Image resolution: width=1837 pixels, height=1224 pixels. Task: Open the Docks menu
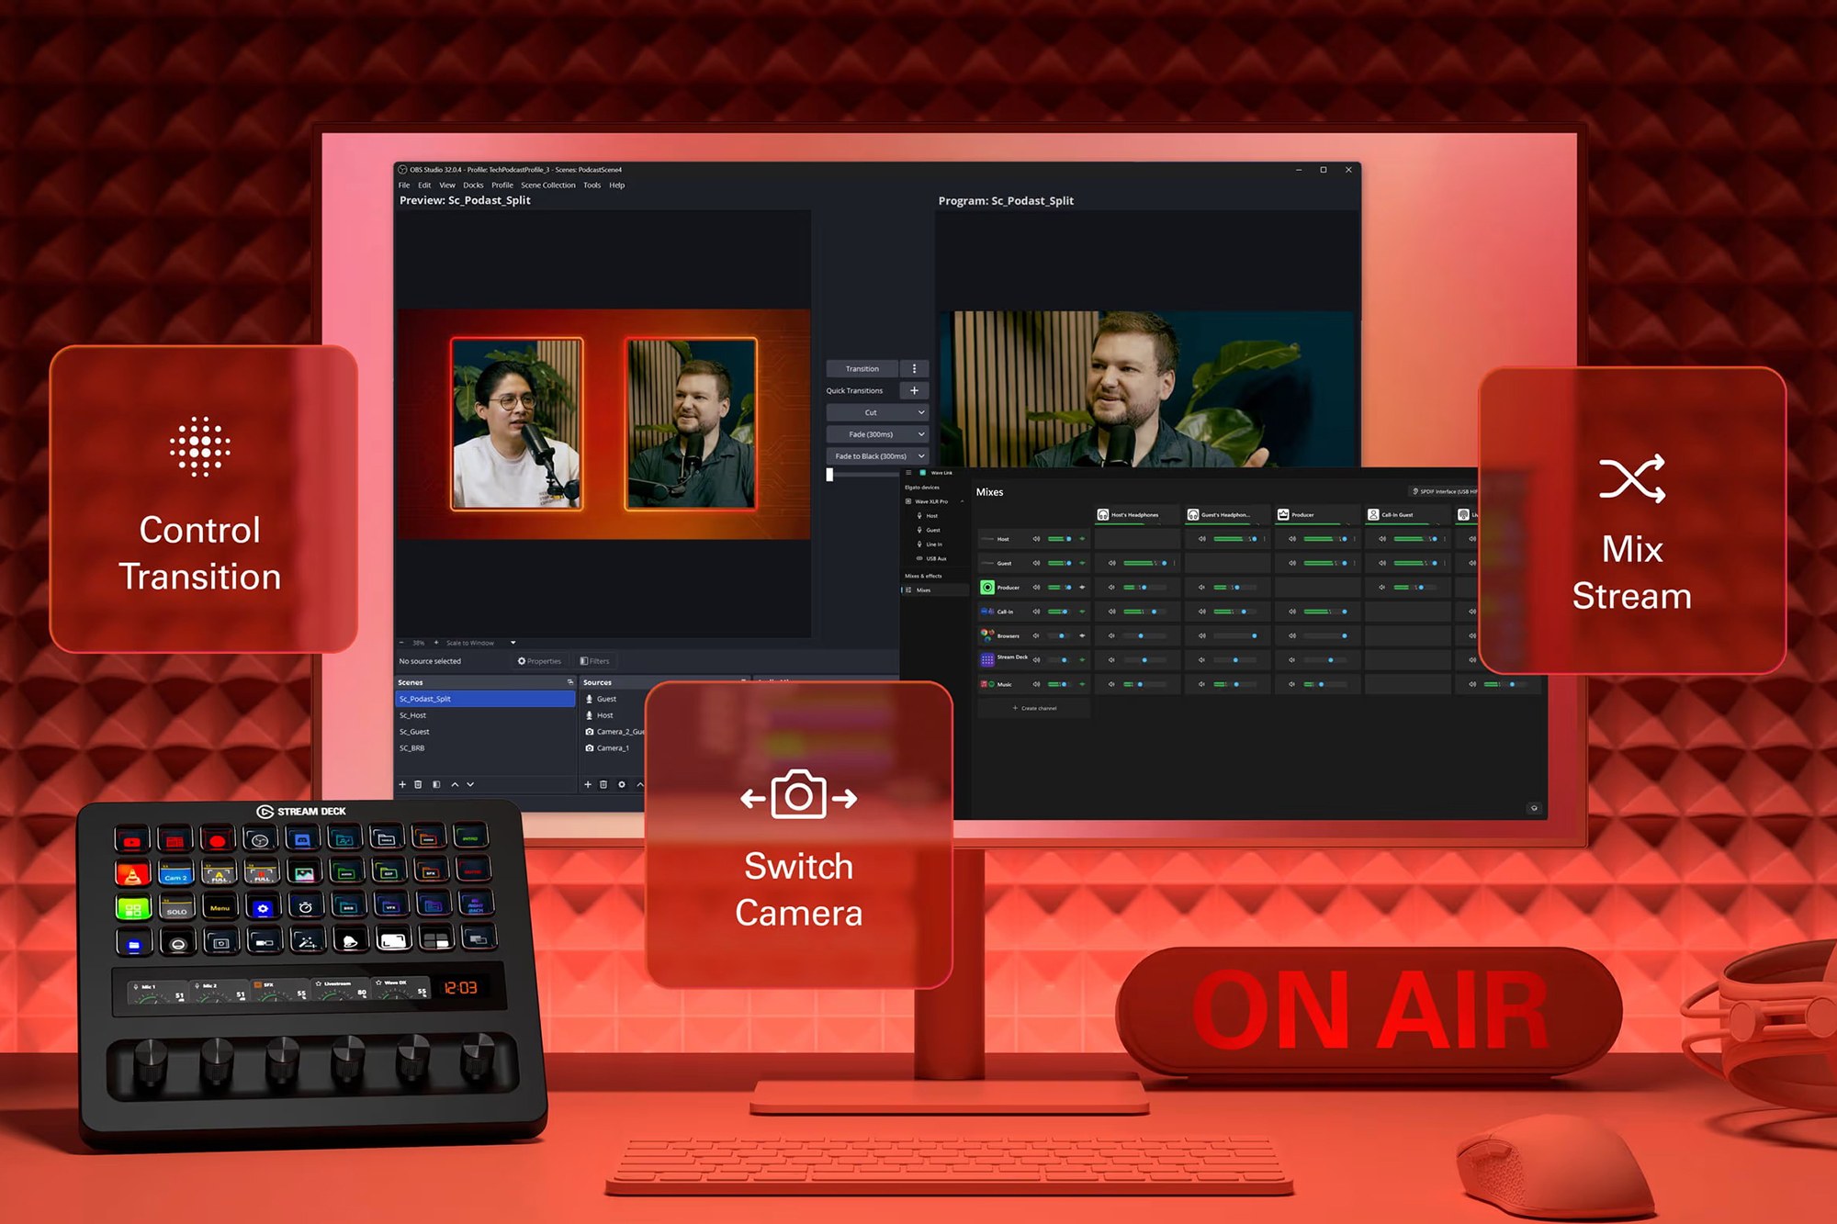tap(473, 185)
